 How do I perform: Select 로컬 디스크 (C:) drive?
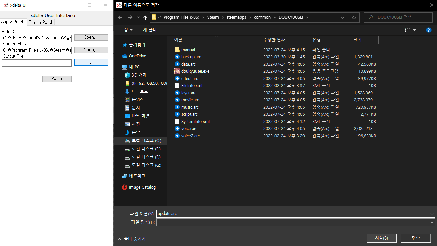point(143,141)
